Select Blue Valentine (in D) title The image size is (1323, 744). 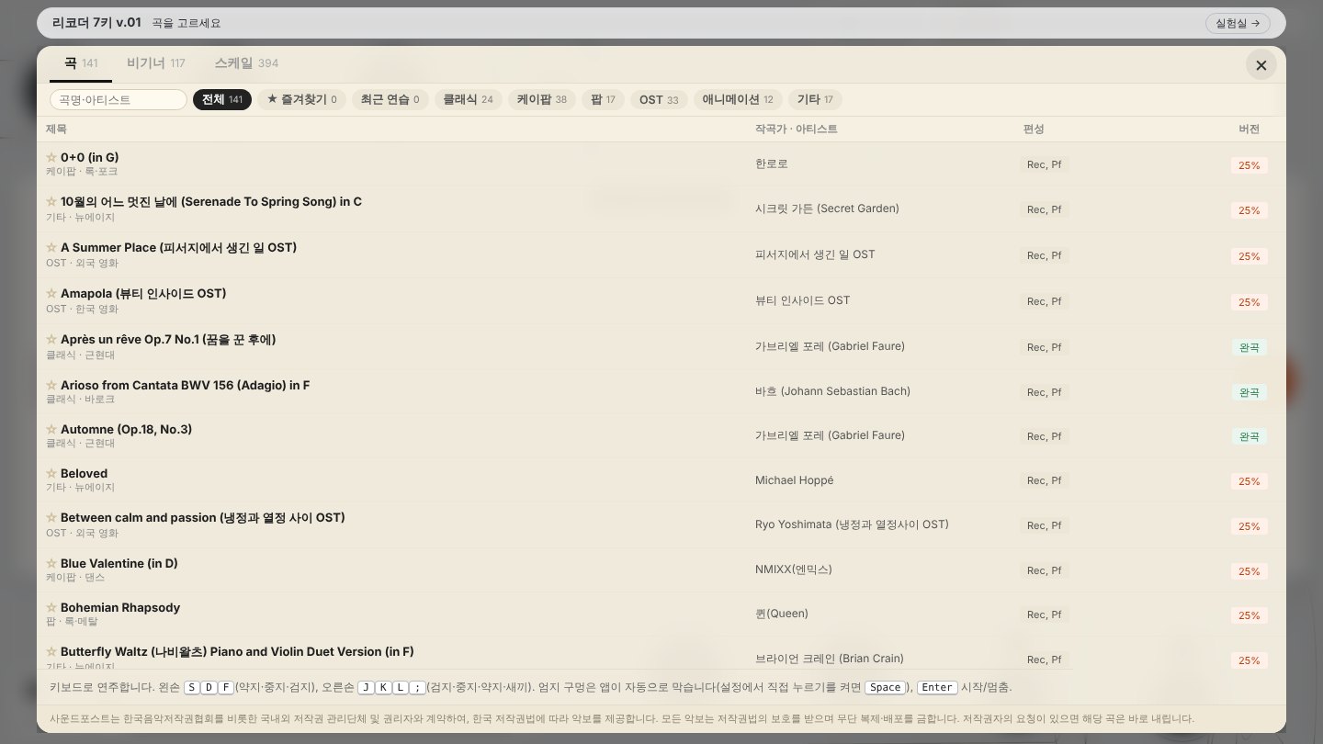pyautogui.click(x=119, y=563)
